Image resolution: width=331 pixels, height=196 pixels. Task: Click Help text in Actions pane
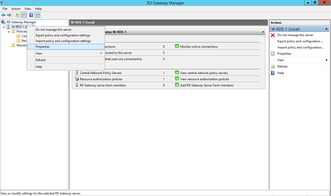tap(281, 73)
